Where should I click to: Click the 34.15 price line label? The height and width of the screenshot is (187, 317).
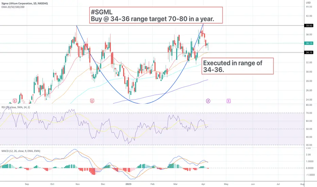pyautogui.click(x=309, y=52)
